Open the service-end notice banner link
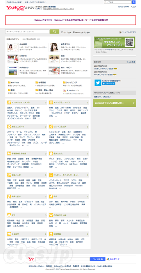This screenshot has height=273, width=141. tap(71, 20)
